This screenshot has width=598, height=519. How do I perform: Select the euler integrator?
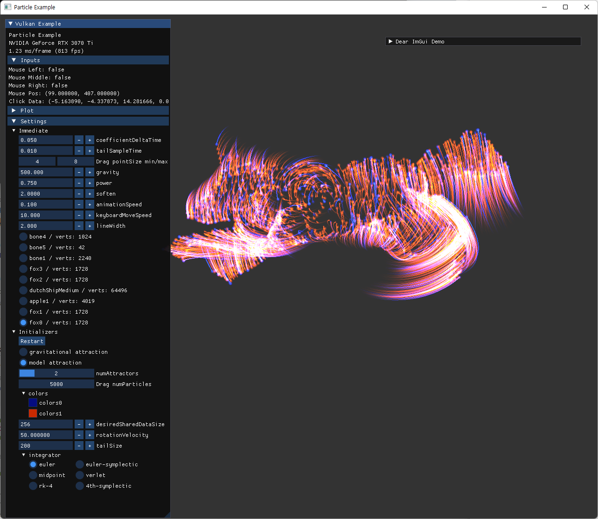pyautogui.click(x=33, y=464)
